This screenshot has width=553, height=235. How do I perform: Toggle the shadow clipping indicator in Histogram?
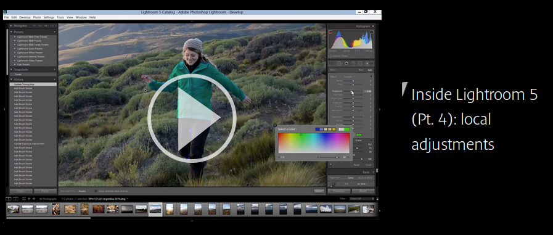point(331,32)
